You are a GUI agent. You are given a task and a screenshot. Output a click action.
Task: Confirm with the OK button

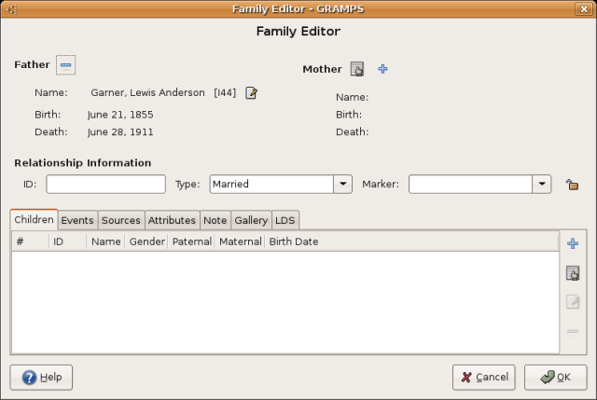(x=555, y=377)
